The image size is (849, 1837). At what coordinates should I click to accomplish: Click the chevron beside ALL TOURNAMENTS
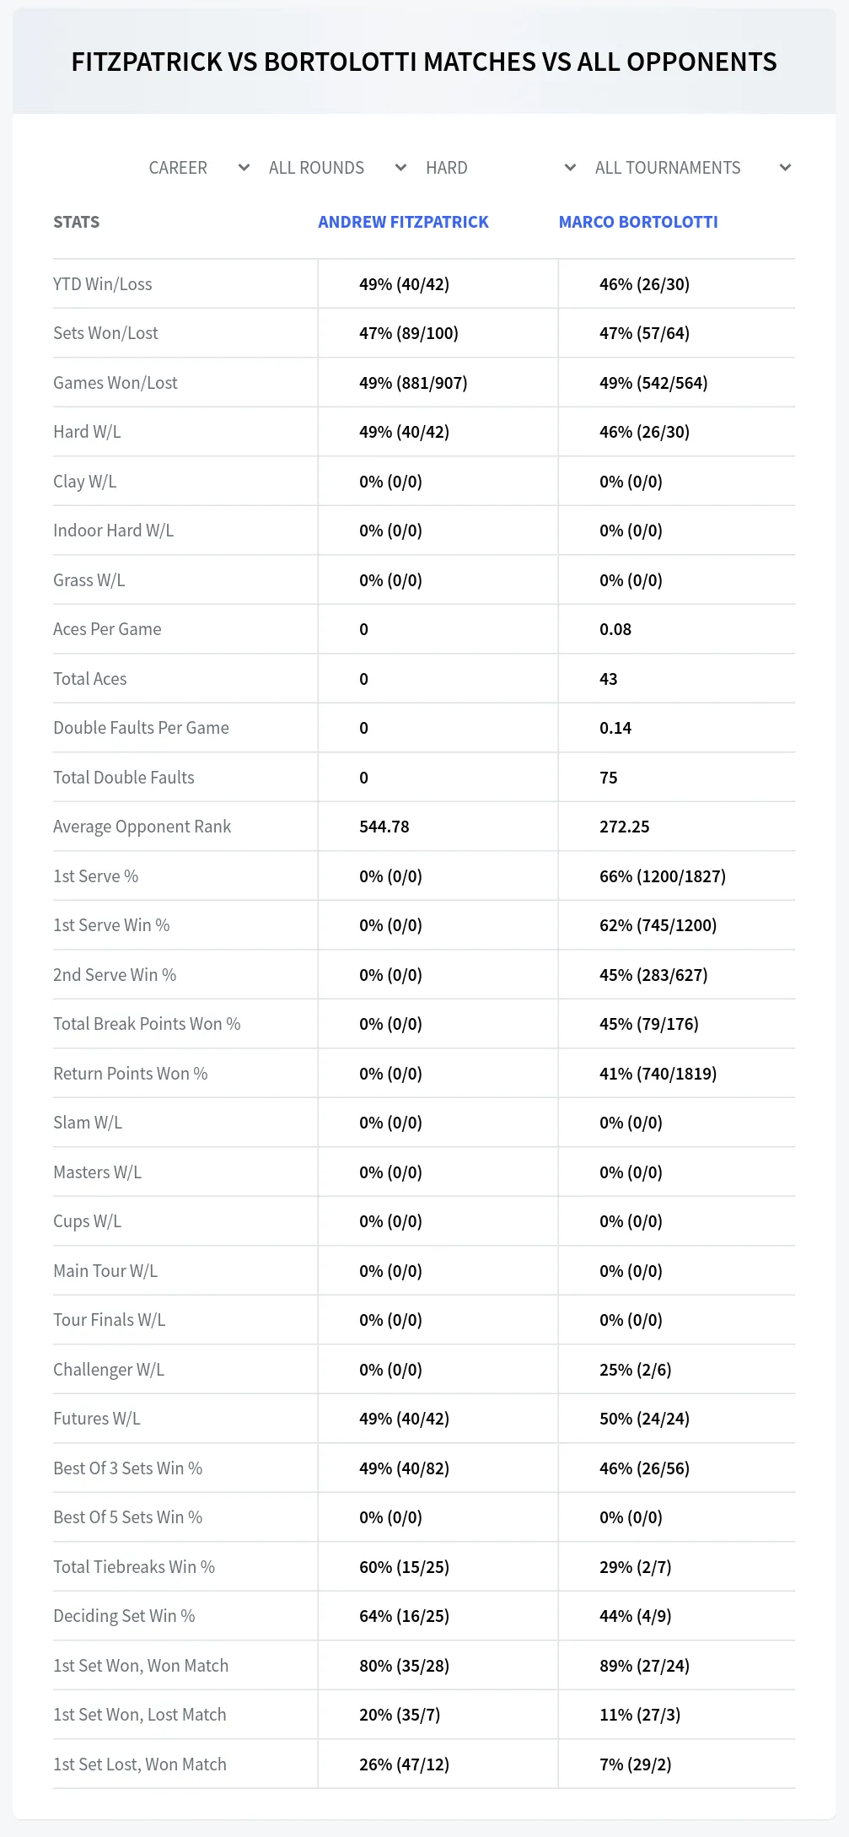pos(785,168)
